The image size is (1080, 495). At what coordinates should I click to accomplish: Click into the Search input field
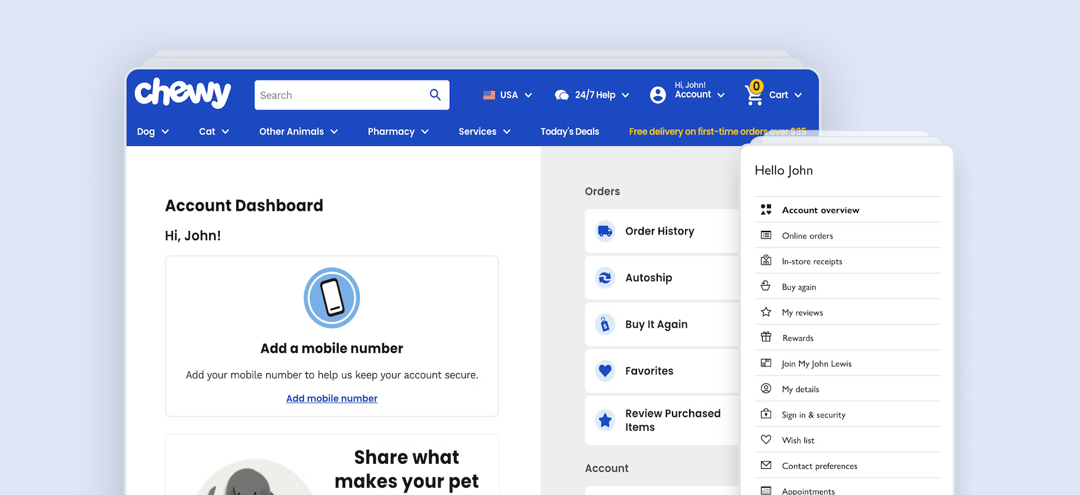[341, 95]
